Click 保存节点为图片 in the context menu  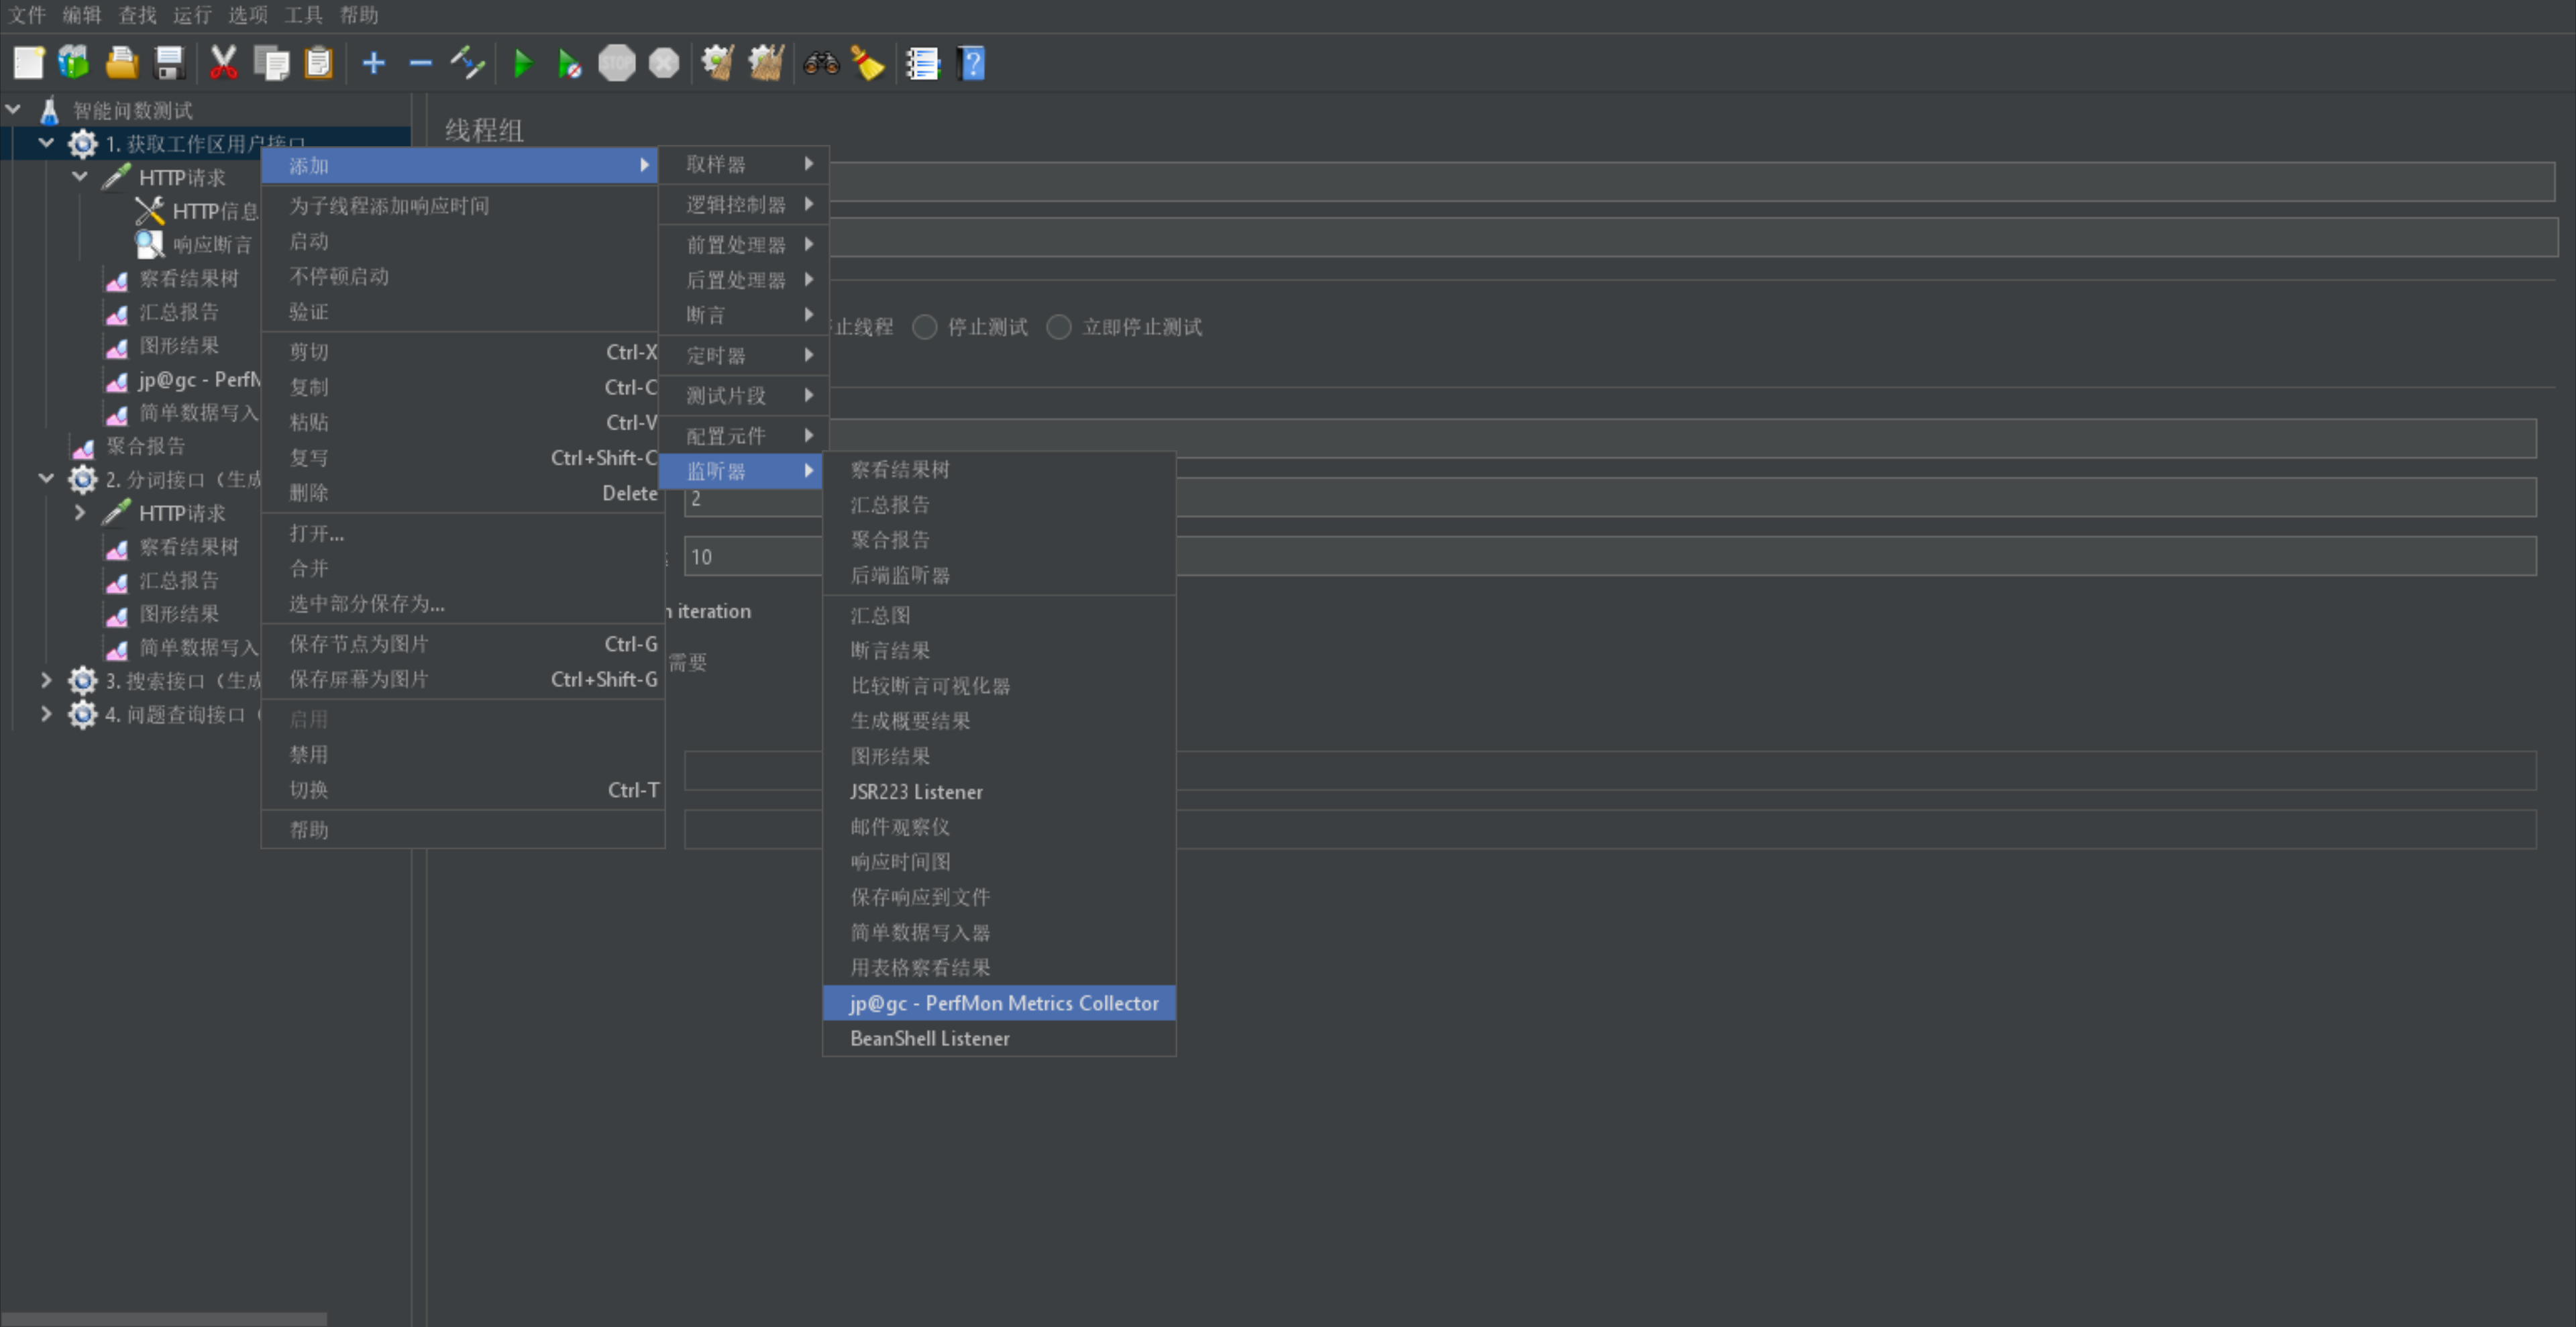pyautogui.click(x=462, y=644)
